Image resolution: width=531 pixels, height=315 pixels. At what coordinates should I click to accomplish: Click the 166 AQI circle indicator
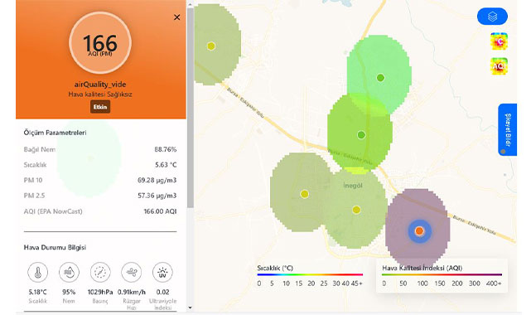coord(100,43)
